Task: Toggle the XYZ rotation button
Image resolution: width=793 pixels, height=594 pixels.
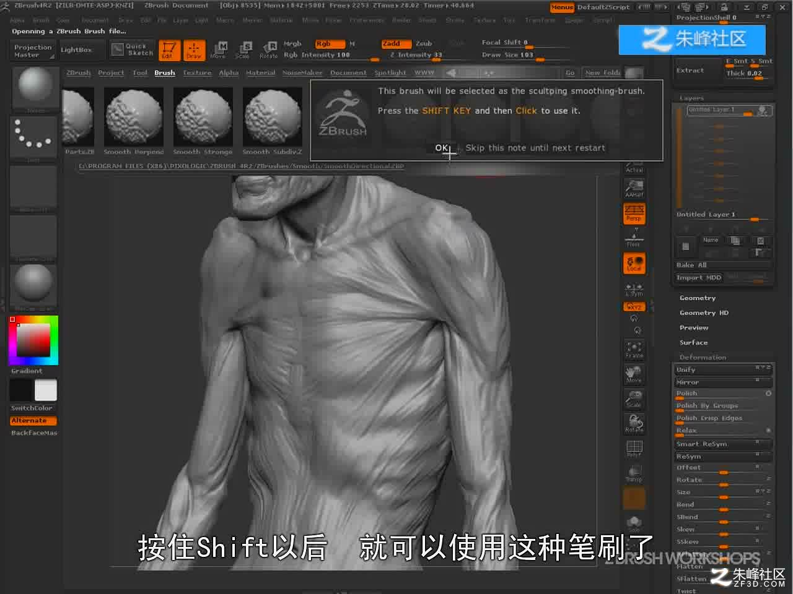Action: [634, 306]
